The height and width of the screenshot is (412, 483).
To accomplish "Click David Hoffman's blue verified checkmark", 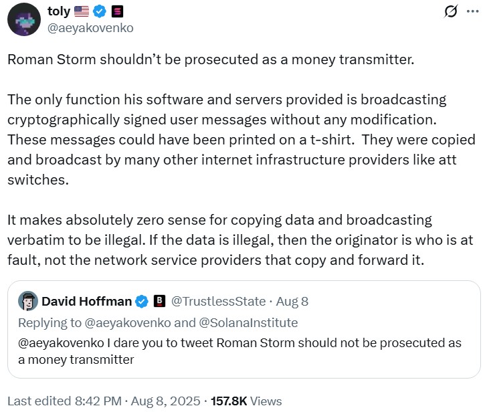I will 142,301.
